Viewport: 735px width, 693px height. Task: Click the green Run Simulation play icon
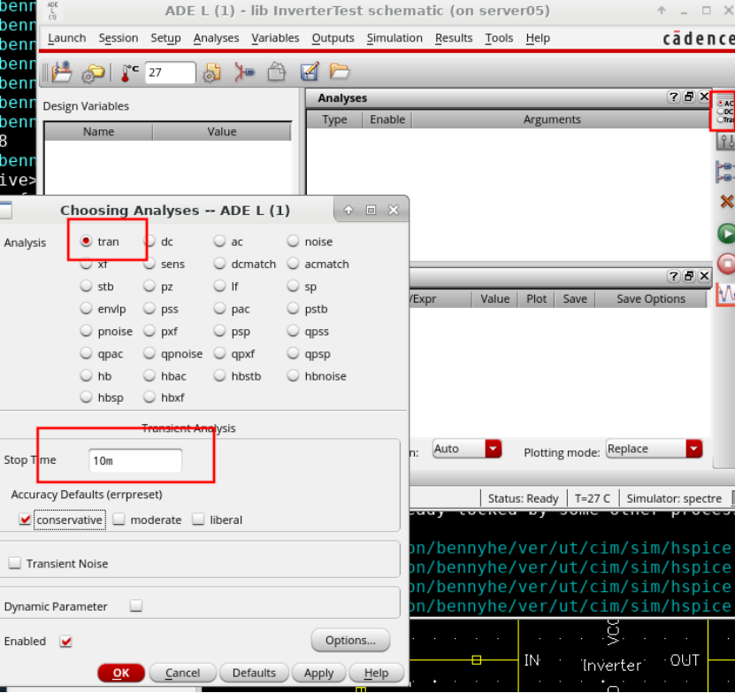tap(726, 234)
